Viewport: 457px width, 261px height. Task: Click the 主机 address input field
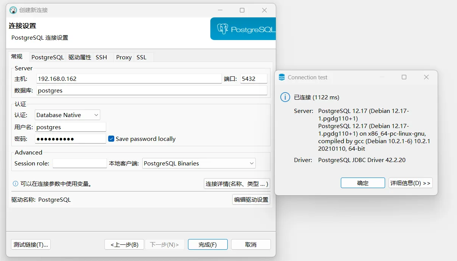(129, 78)
